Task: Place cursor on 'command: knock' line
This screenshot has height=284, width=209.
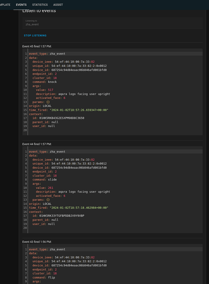Action: [x=44, y=82]
